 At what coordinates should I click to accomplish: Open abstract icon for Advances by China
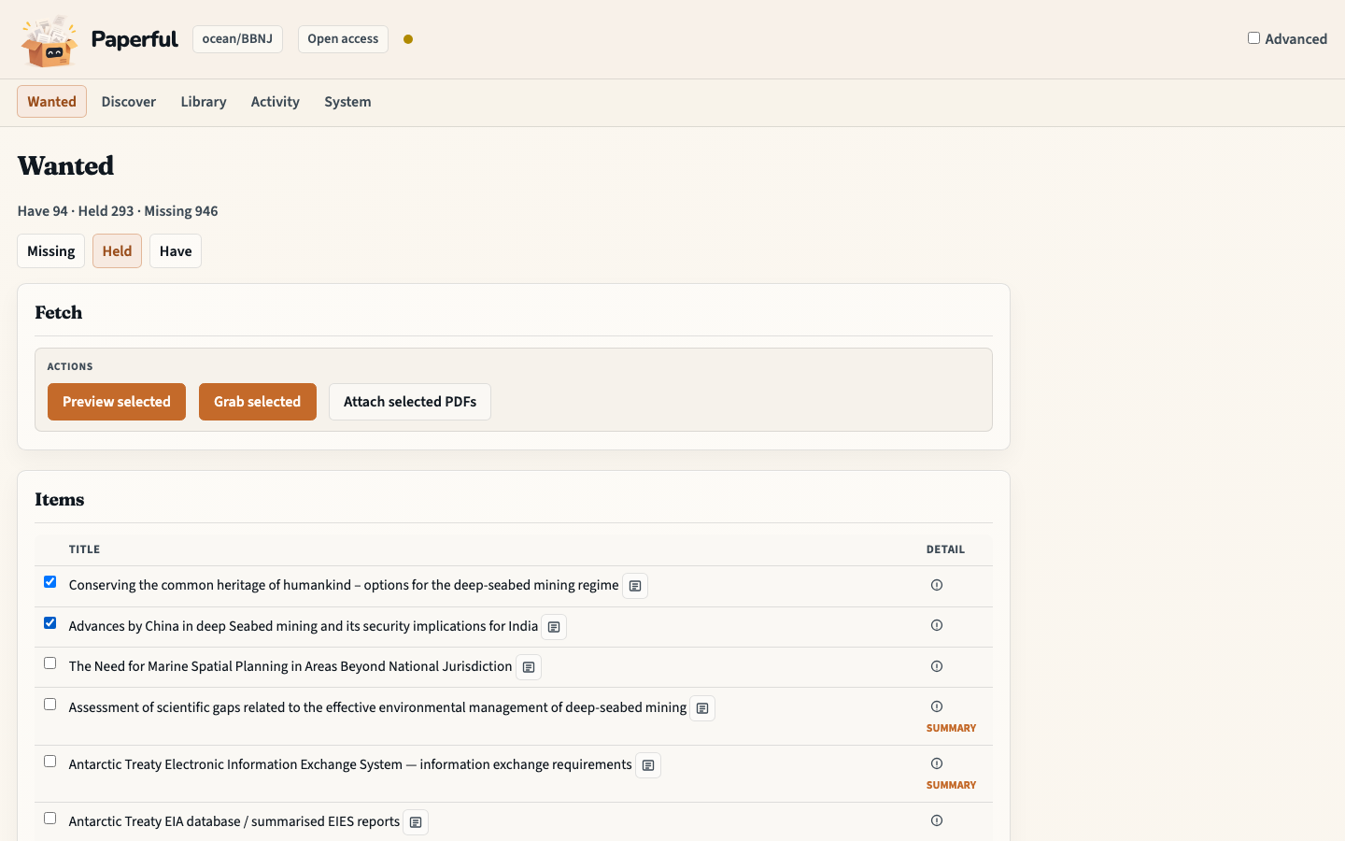tap(554, 627)
